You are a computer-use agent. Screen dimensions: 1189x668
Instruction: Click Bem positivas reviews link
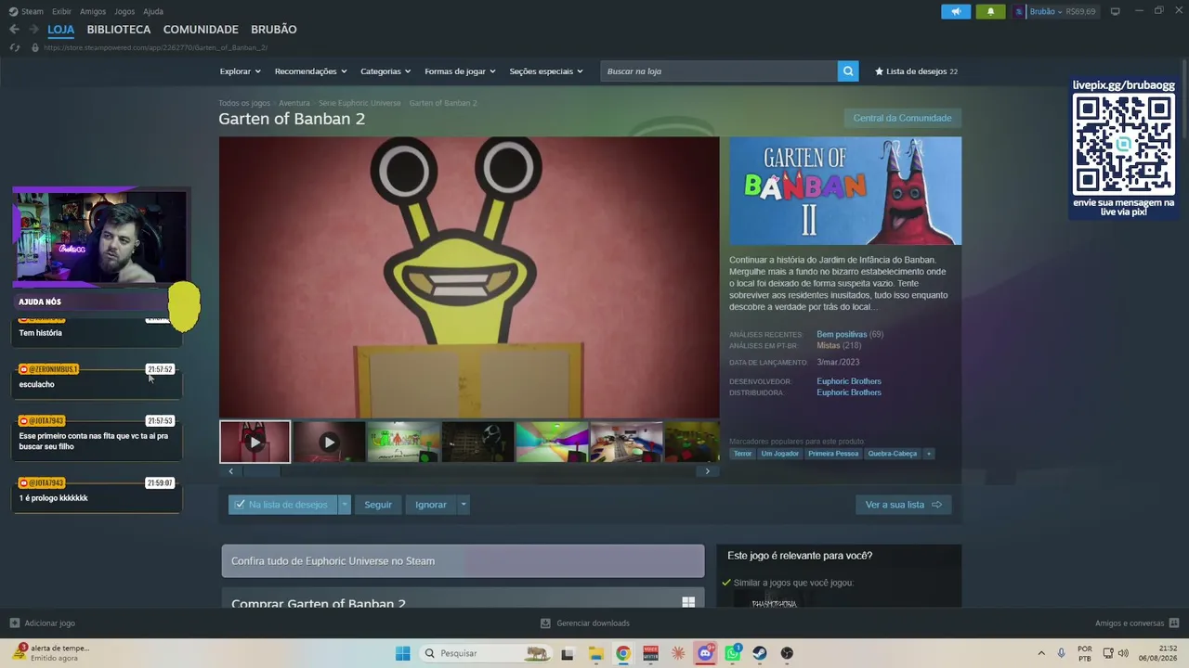point(842,334)
